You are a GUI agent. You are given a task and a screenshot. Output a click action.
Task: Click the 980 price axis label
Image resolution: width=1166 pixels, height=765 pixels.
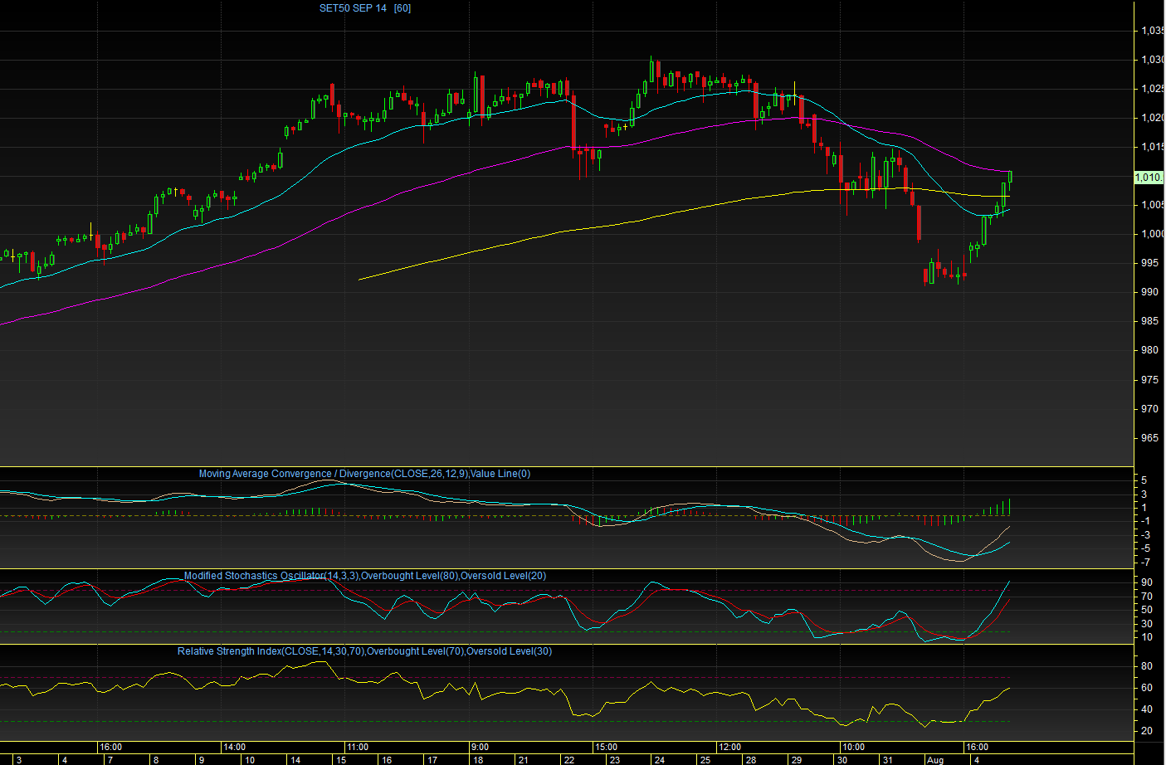tap(1150, 350)
